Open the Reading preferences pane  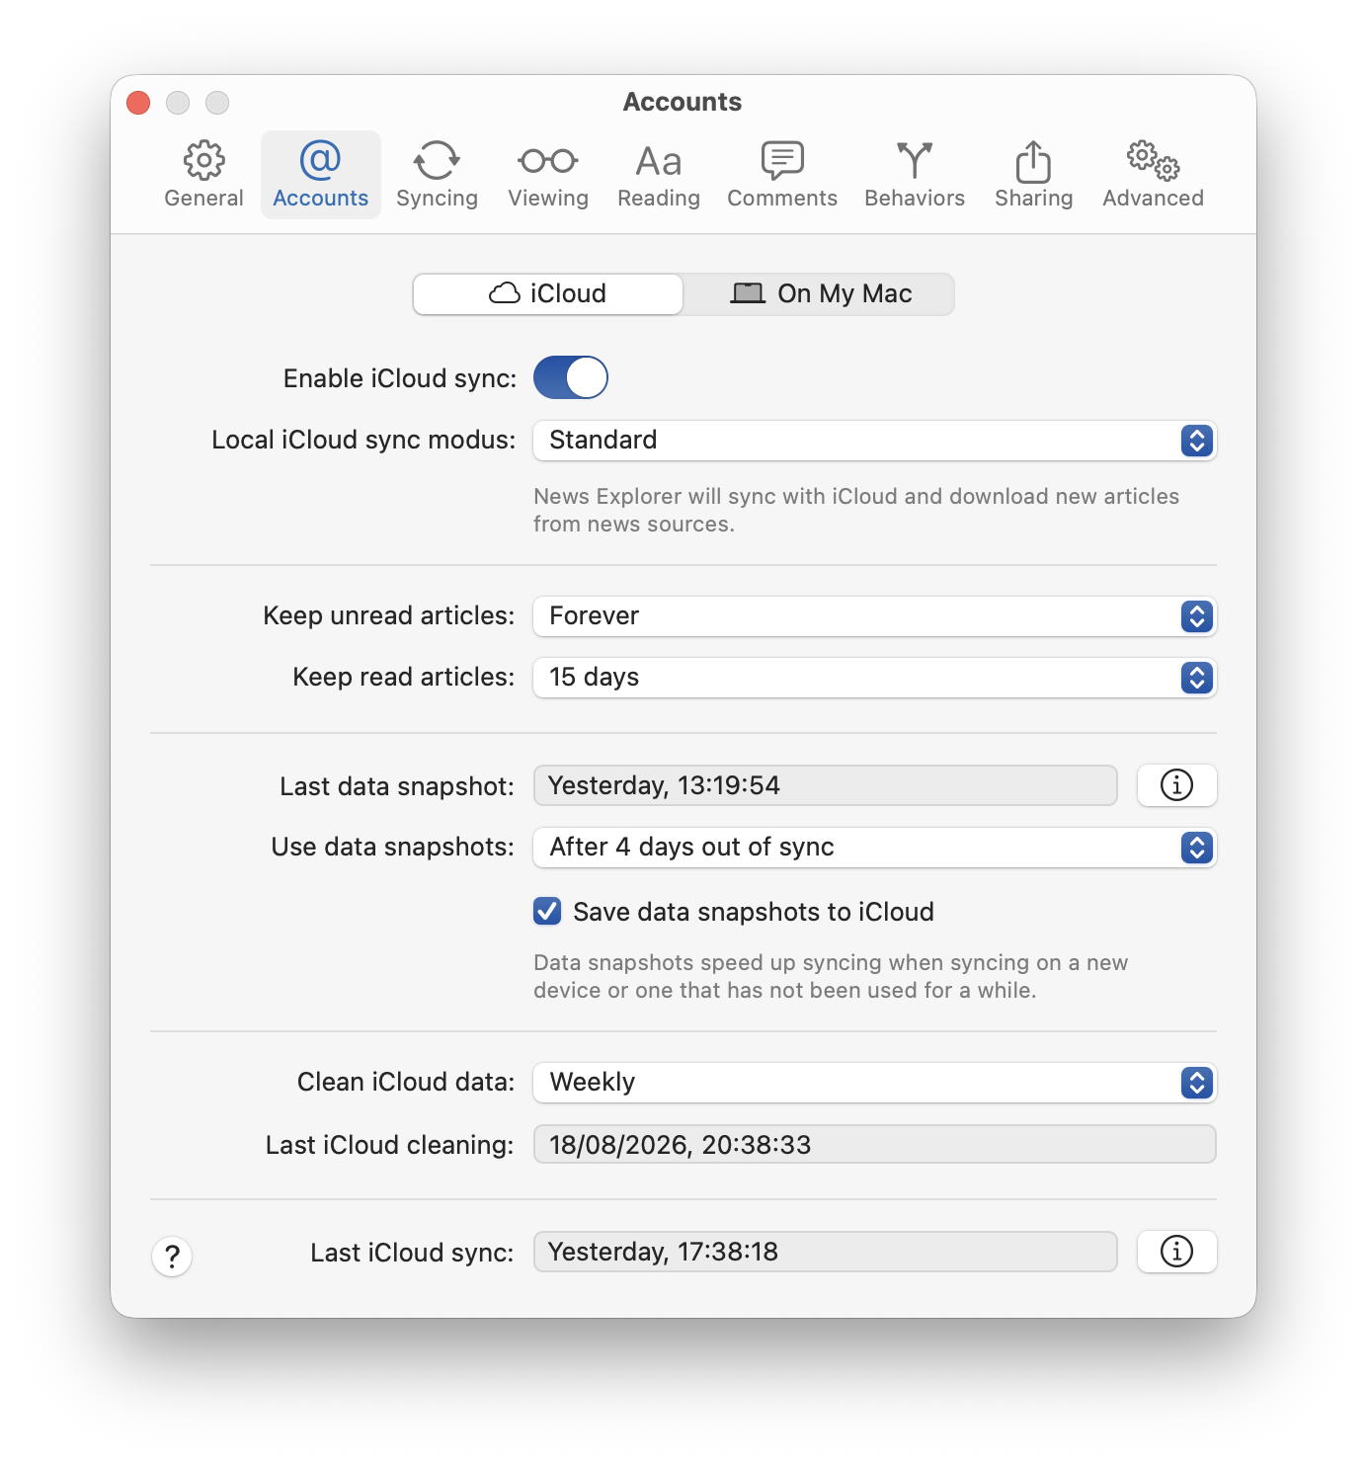point(659,175)
